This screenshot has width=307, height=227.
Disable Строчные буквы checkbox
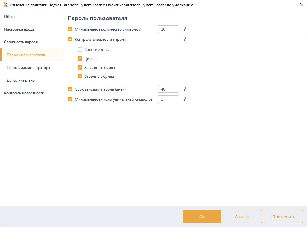(80, 77)
